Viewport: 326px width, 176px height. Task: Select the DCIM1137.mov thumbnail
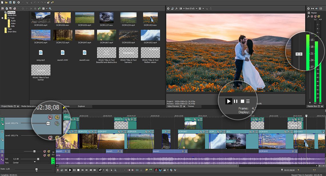[x=106, y=18]
